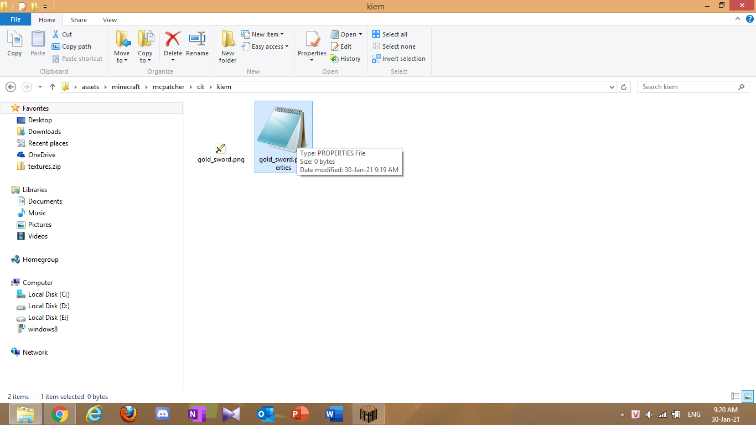
Task: Go Back with the left arrow button
Action: coord(11,87)
